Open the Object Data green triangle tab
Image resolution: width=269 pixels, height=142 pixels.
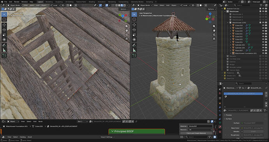[220, 123]
